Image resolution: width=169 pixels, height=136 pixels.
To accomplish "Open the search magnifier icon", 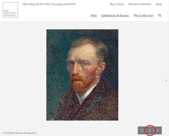I will tap(160, 16).
